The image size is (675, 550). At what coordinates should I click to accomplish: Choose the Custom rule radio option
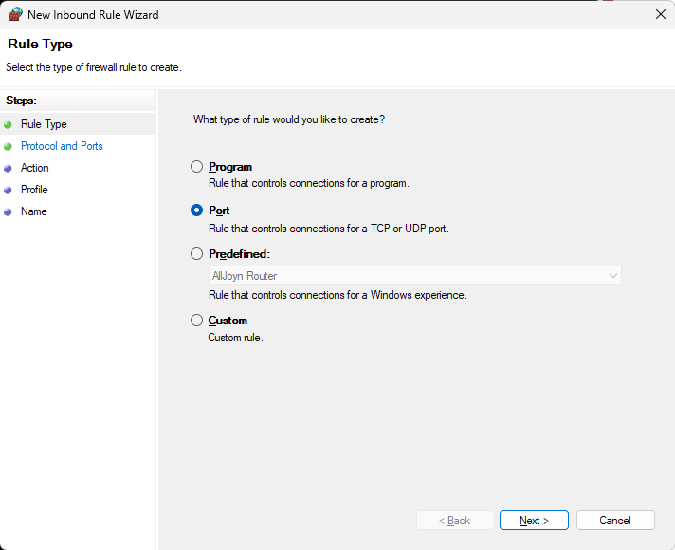point(197,321)
